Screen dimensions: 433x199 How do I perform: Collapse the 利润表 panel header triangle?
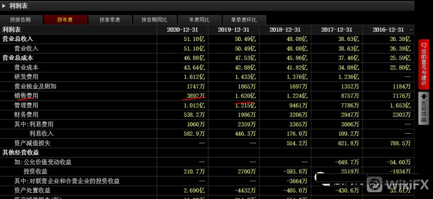[4, 6]
